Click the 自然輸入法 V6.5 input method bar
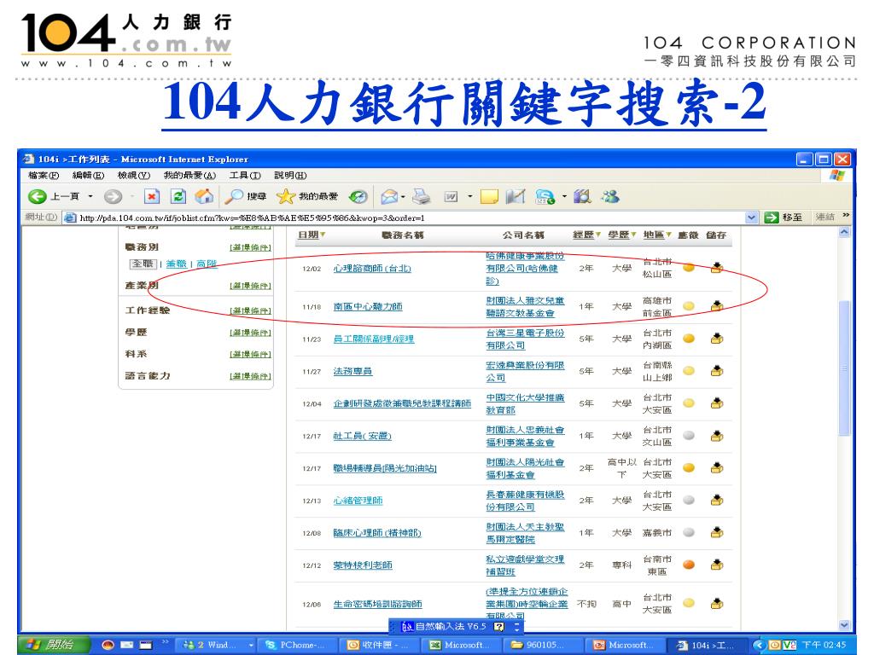This screenshot has width=874, height=655. click(456, 627)
